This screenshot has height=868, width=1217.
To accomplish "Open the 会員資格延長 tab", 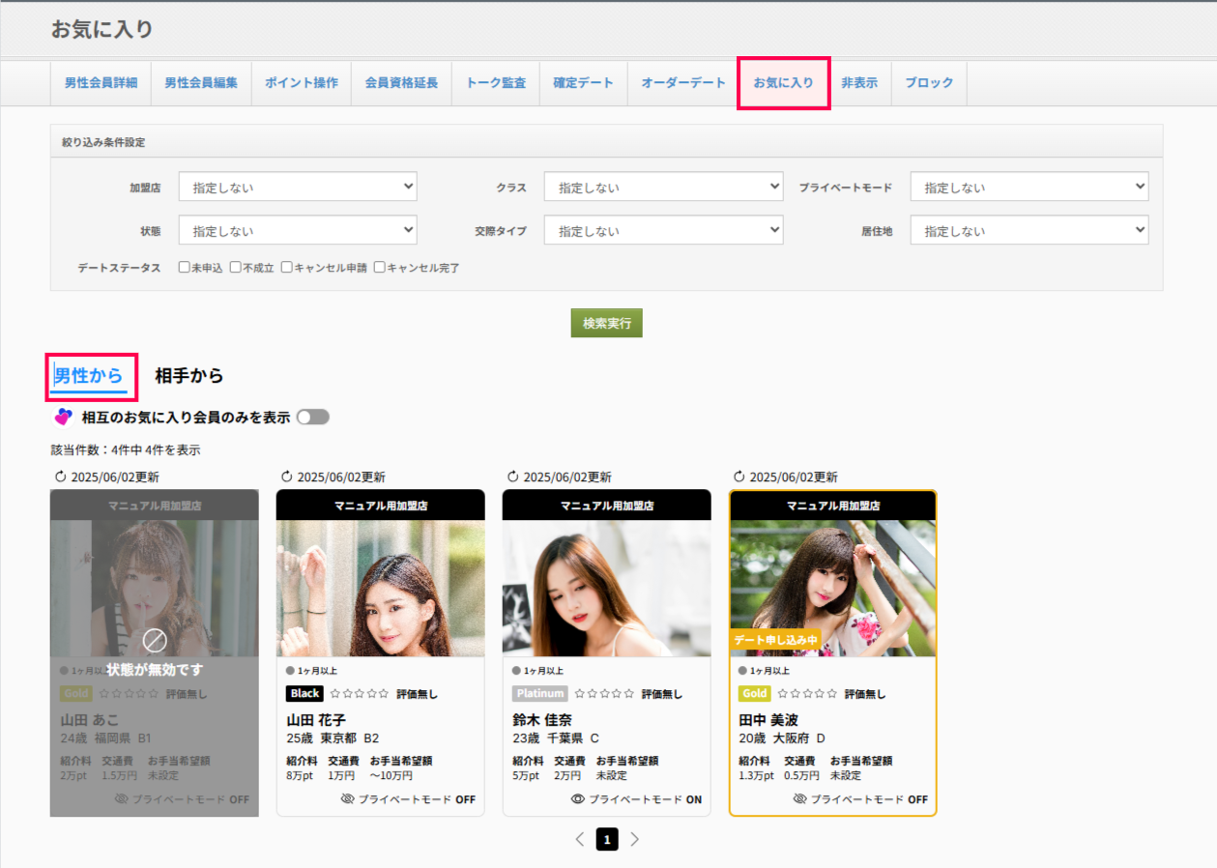I will pos(401,83).
